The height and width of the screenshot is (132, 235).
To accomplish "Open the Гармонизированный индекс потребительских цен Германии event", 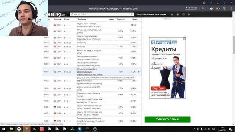I will (x=90, y=121).
